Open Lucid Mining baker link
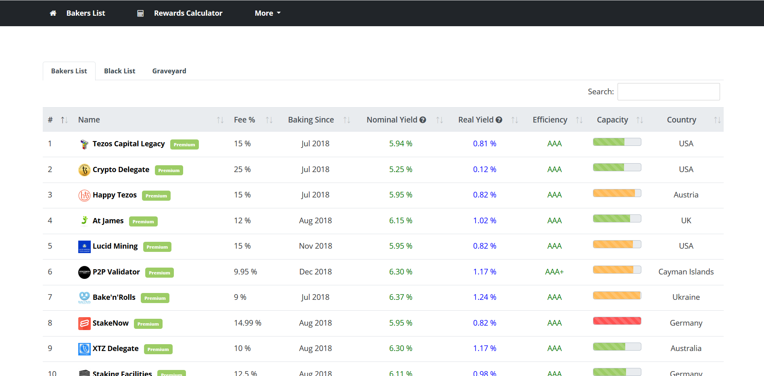Image resolution: width=764 pixels, height=376 pixels. click(115, 246)
